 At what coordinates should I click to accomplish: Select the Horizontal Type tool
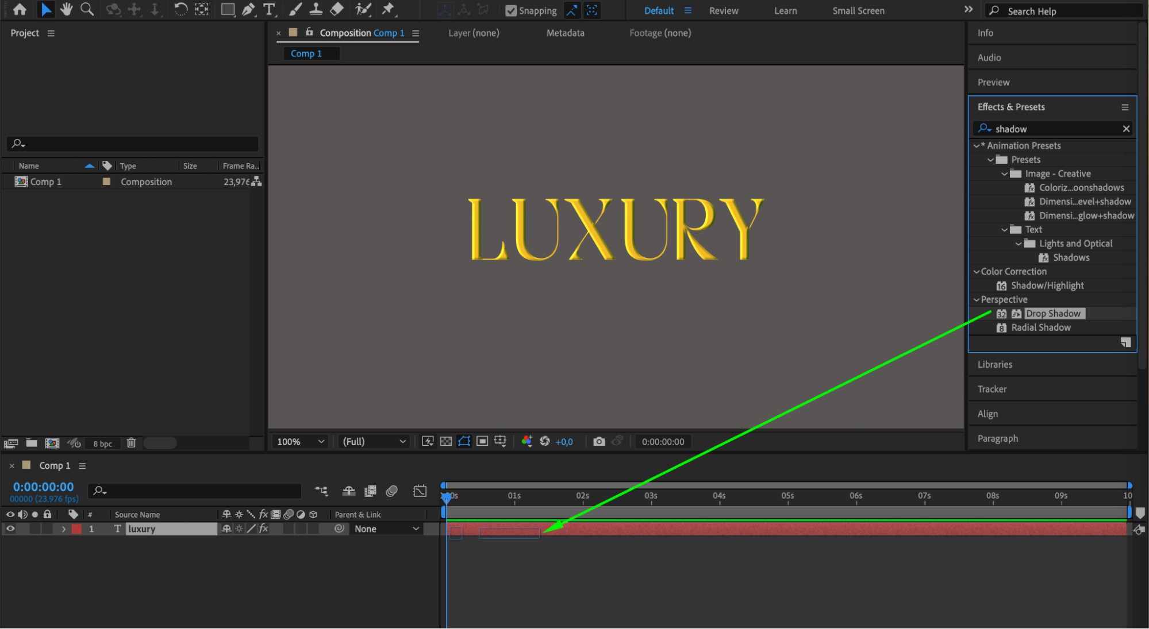click(x=268, y=9)
